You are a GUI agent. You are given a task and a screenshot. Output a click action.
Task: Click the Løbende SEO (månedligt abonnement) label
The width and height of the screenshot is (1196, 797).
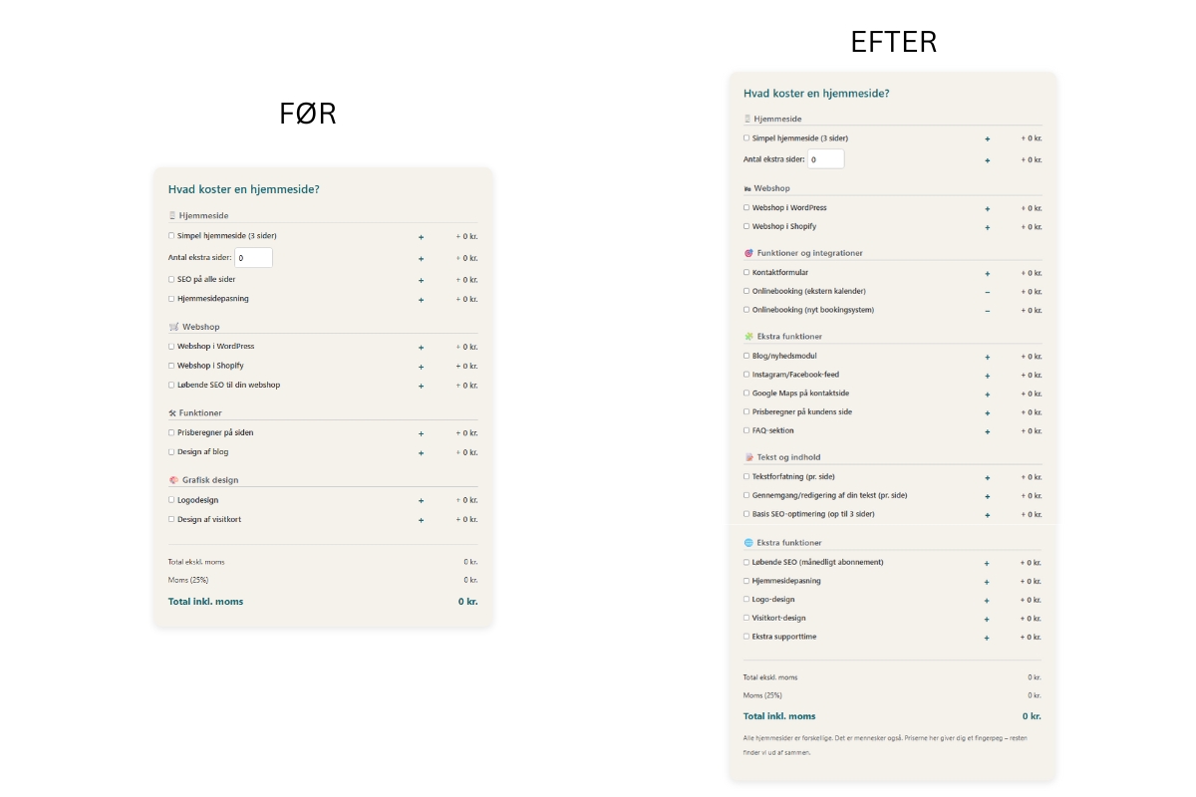tap(817, 562)
